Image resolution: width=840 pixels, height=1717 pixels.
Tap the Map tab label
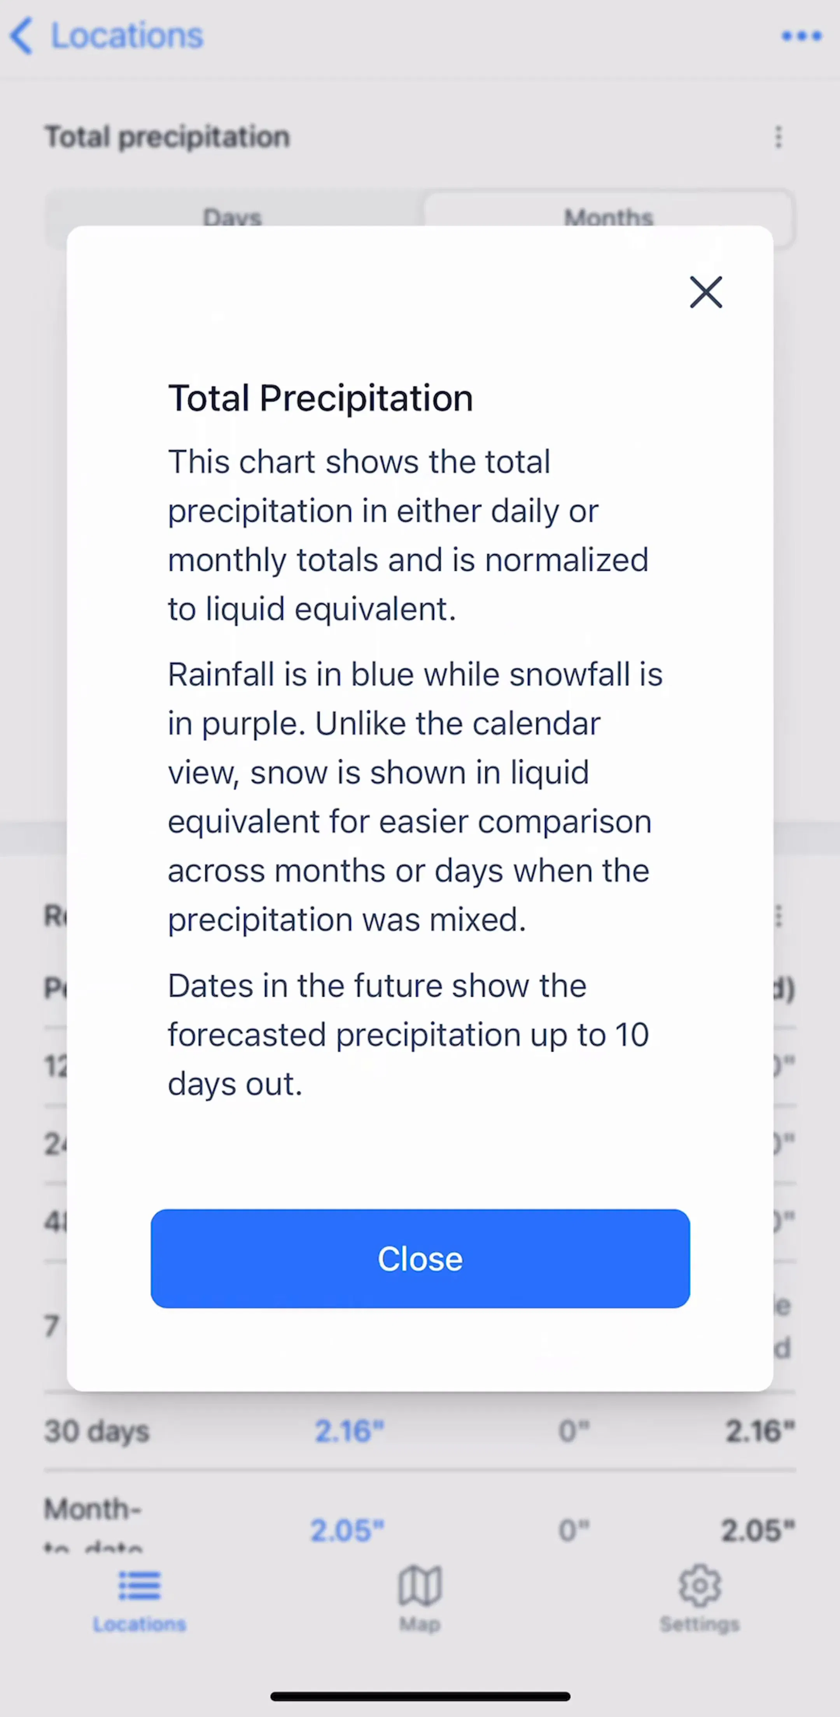[420, 1624]
